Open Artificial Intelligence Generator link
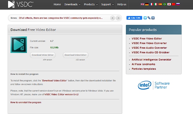193x114 pixels. coord(151,60)
